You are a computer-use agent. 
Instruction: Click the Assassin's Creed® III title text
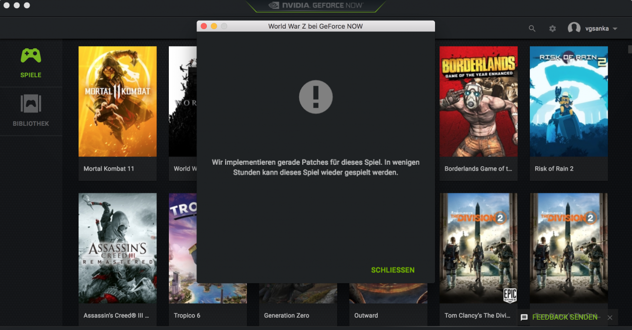(x=116, y=316)
